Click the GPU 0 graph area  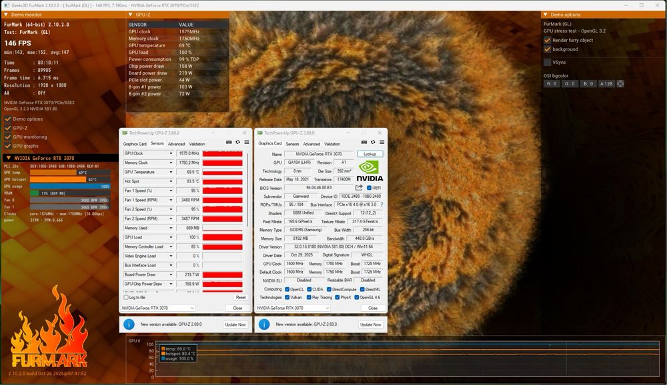407,358
